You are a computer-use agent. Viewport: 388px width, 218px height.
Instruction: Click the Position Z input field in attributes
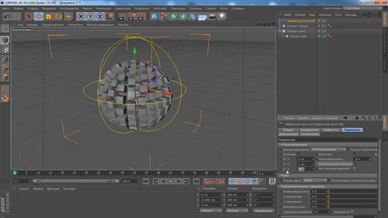306,169
